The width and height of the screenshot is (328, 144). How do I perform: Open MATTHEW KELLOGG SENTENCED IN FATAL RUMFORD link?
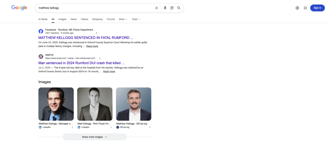pyautogui.click(x=86, y=38)
